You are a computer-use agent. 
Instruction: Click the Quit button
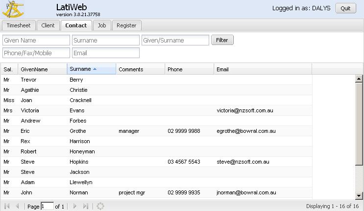(345, 8)
